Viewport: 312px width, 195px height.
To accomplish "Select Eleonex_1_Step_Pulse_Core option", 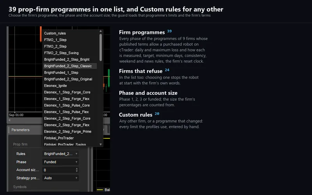I will [x=67, y=105].
